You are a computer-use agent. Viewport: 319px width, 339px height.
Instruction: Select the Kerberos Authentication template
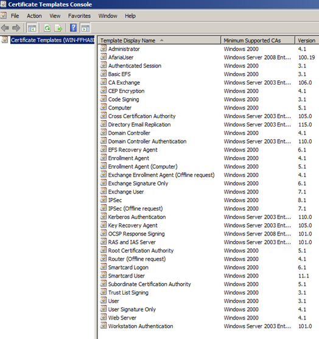coord(137,217)
